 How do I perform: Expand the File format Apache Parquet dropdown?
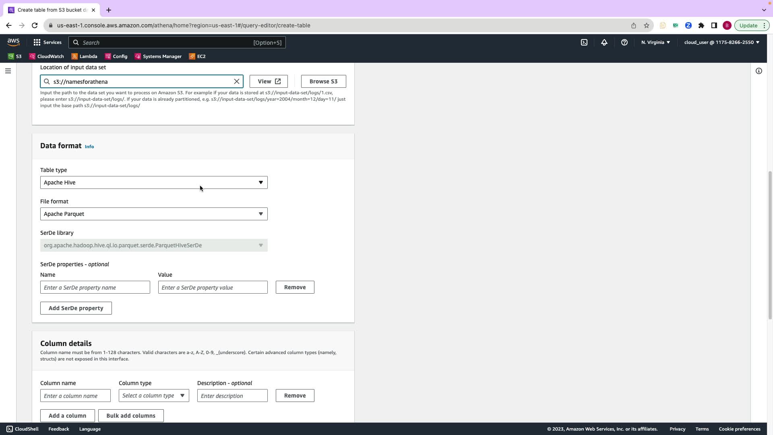click(153, 214)
